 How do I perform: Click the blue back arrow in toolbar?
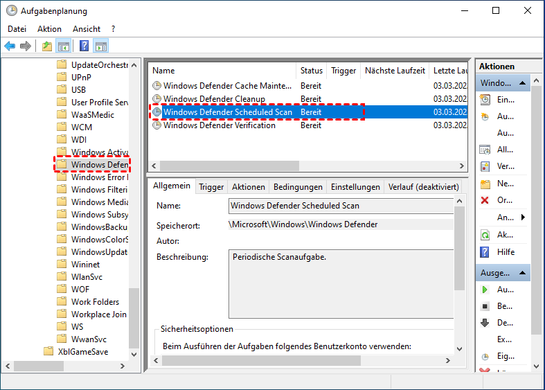(x=10, y=46)
